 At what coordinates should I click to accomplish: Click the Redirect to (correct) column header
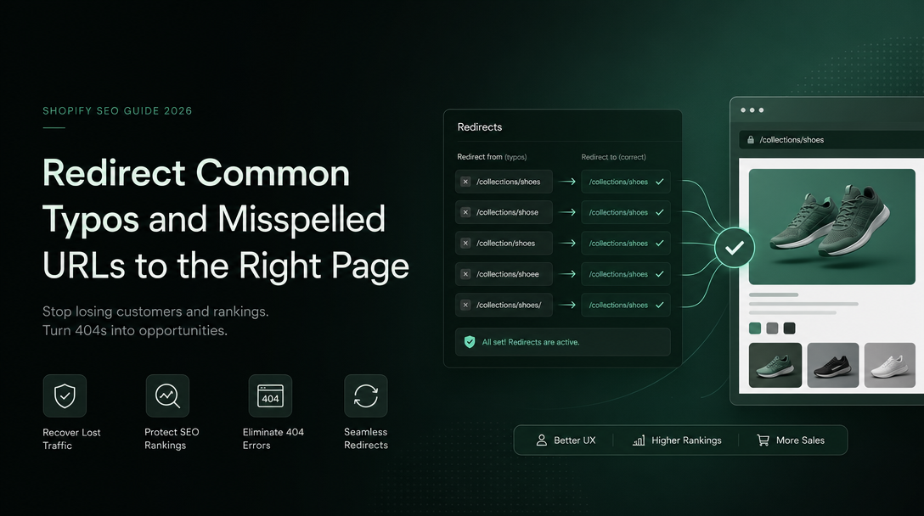613,157
